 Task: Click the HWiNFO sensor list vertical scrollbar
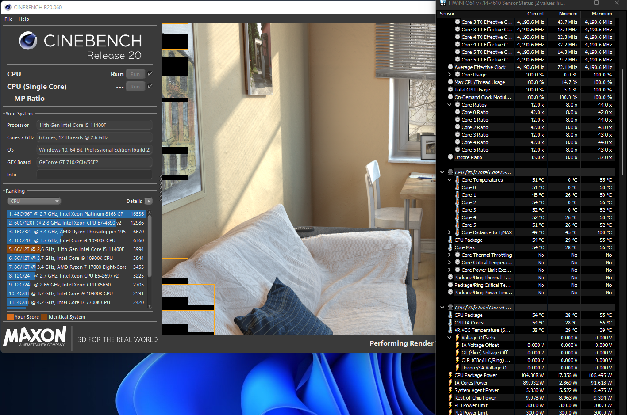click(x=622, y=122)
